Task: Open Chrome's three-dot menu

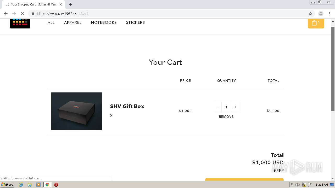Action: coord(329,14)
